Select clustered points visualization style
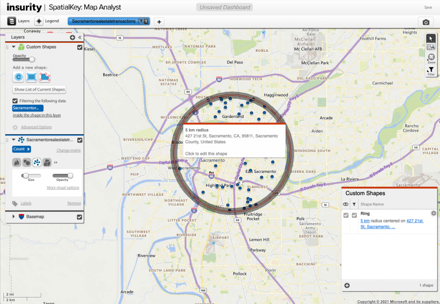 pos(37,163)
